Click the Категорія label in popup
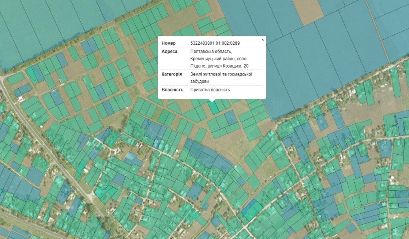Image resolution: width=409 pixels, height=239 pixels. 172,74
